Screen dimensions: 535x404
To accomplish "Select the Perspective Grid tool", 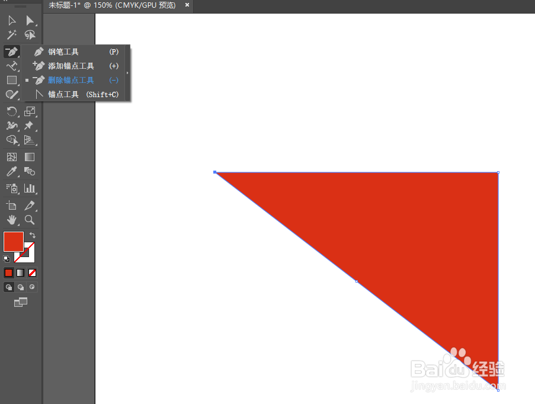I will click(x=30, y=140).
